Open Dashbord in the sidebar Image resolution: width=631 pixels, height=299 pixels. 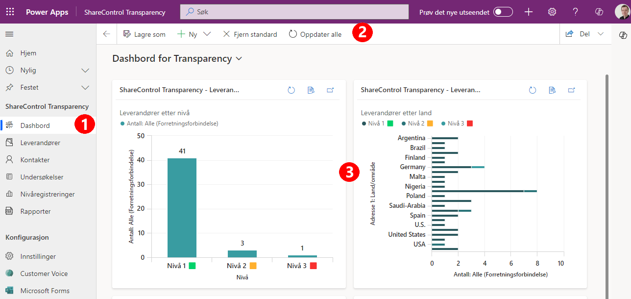48,125
